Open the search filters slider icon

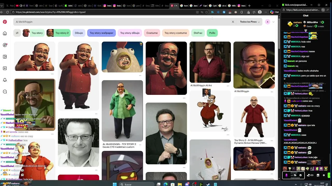pos(17,33)
